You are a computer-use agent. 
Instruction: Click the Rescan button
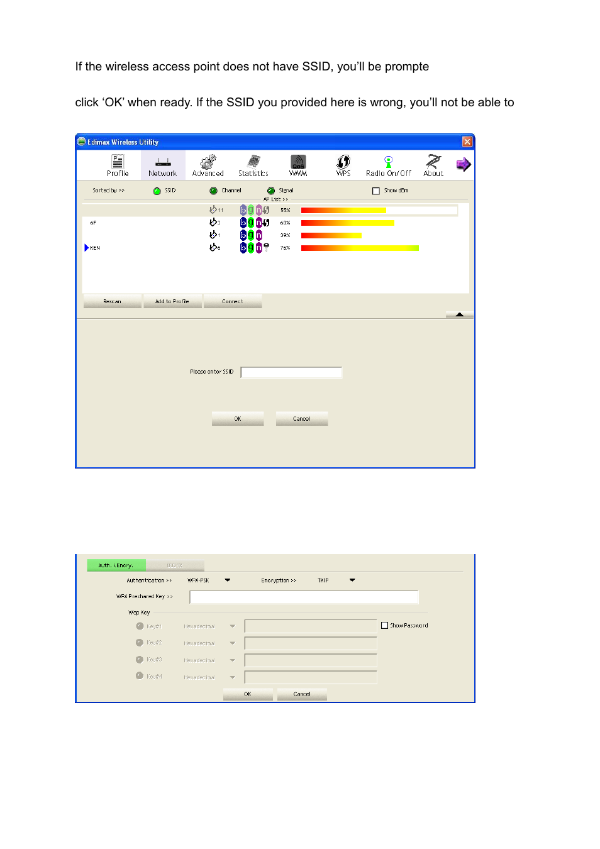tap(113, 301)
